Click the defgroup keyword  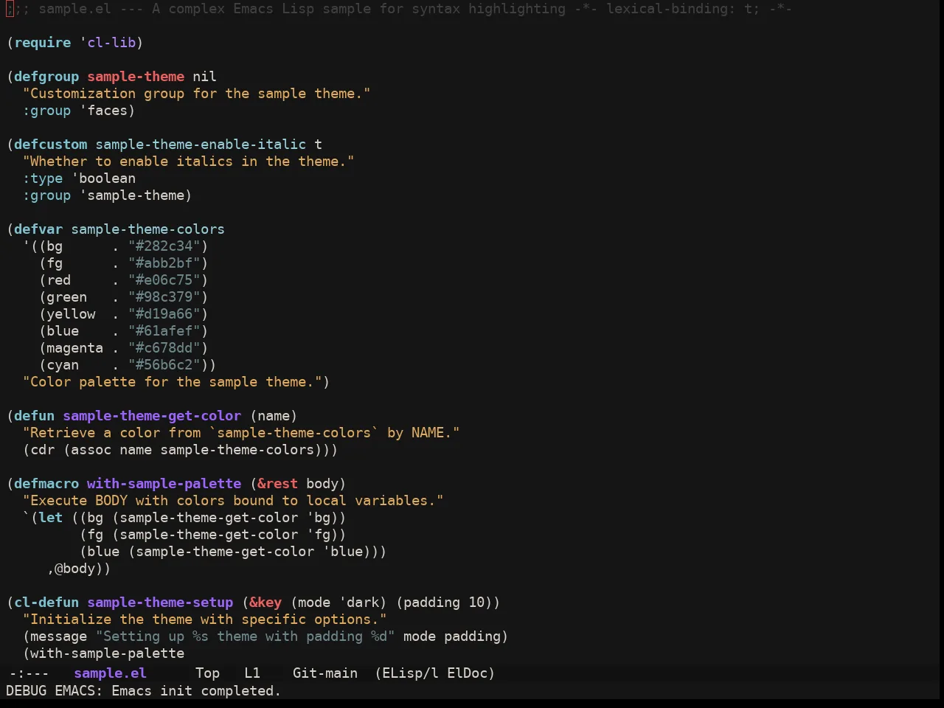pos(46,77)
